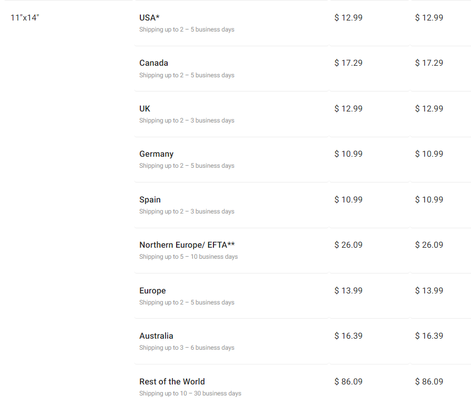
Task: Click the 10 – 30 business days shipping note
Action: 190,393
